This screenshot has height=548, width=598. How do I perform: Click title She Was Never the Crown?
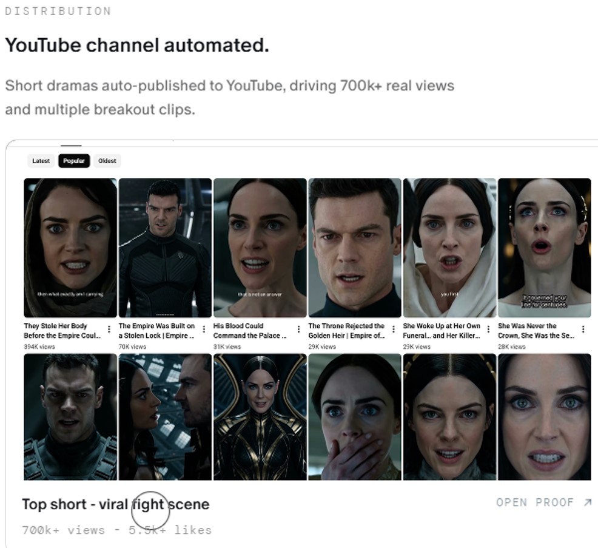click(536, 331)
